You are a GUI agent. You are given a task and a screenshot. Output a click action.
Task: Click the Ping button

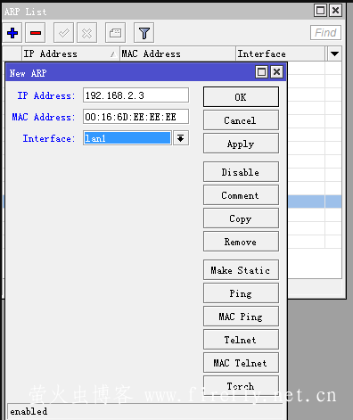click(241, 293)
